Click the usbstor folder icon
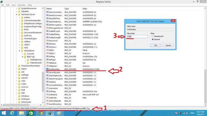Viewport: 207px width, 116px height. 19,78
